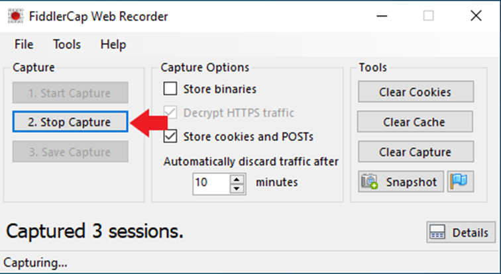501x274 pixels.
Task: Decrease discard minutes with down arrow
Action: pos(237,189)
